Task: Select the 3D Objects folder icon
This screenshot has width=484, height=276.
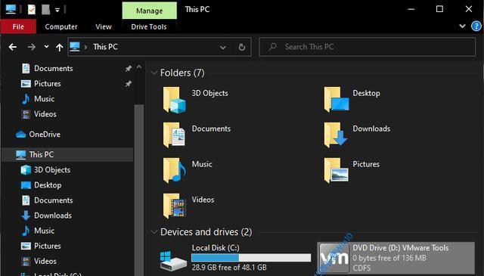Action: pos(175,100)
